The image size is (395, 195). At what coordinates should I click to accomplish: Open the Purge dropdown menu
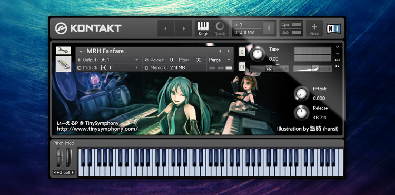tap(220, 60)
